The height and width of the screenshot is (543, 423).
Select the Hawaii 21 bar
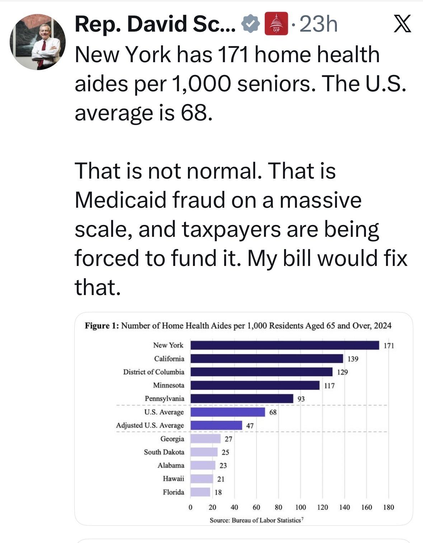tap(202, 479)
